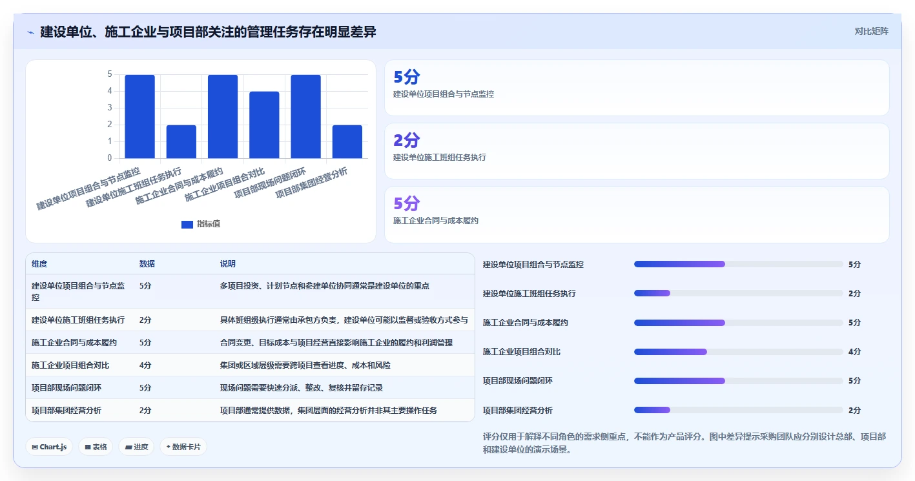The height and width of the screenshot is (481, 915).
Task: Click the progress bar of 建设单位项目组合与节点监控
Action: click(739, 264)
